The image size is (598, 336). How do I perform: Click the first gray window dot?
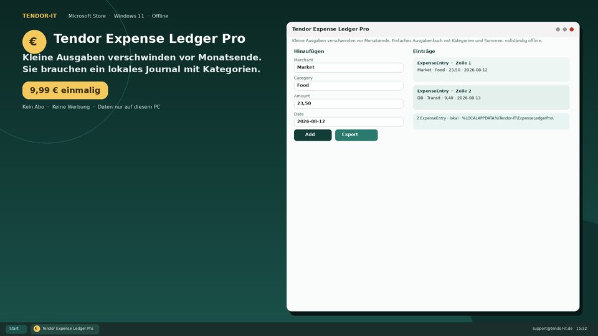point(558,29)
